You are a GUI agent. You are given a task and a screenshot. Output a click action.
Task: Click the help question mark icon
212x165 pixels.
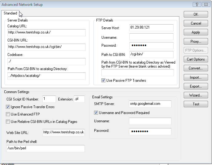pos(197,4)
